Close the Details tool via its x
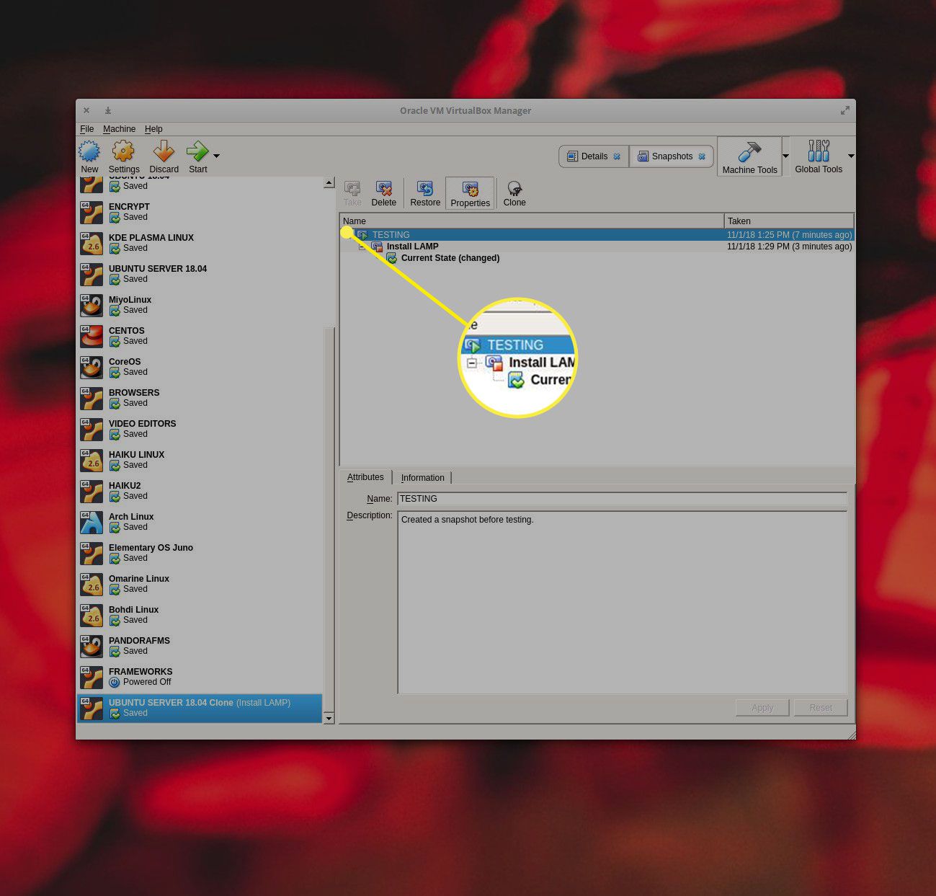Screen dimensions: 936x896 pyautogui.click(x=617, y=156)
